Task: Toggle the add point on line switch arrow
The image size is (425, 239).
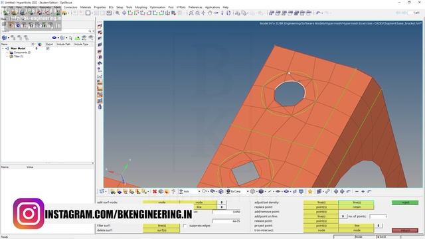Action: pyautogui.click(x=343, y=216)
